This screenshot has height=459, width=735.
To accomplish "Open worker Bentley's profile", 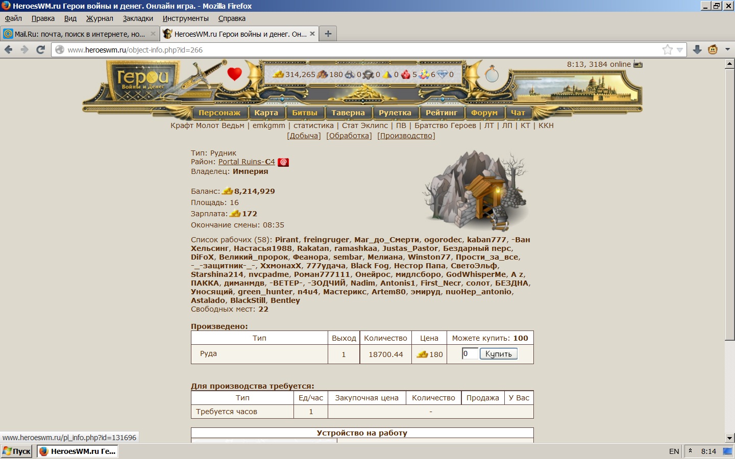I will (285, 300).
